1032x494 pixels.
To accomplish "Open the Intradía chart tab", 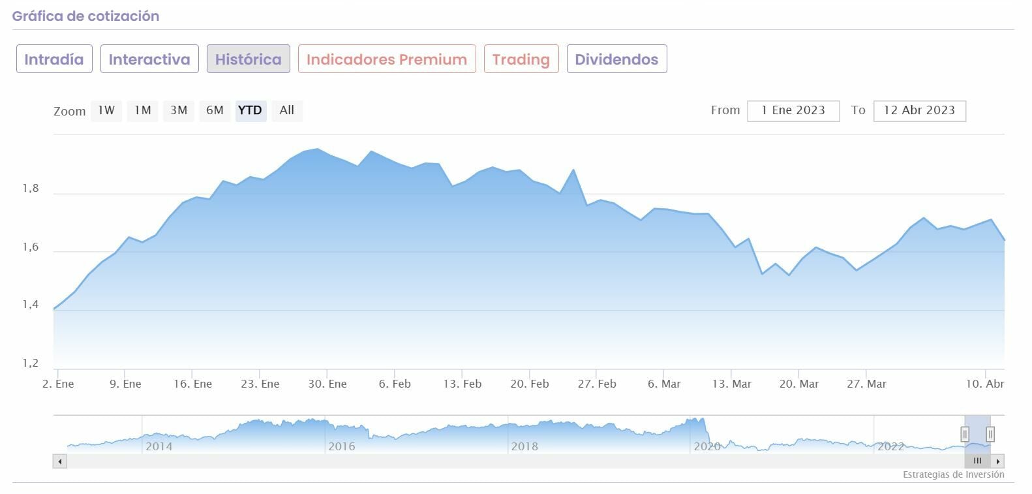I will [x=54, y=59].
